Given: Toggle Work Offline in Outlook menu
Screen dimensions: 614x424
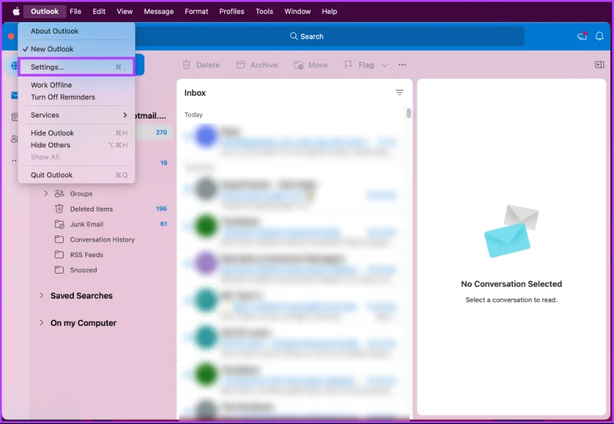Looking at the screenshot, I should pos(76,85).
